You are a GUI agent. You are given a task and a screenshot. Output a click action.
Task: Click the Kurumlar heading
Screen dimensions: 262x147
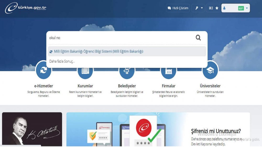(x=85, y=86)
